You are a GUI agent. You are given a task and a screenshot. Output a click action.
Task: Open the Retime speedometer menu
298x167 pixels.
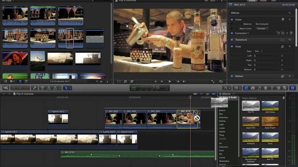(237, 88)
